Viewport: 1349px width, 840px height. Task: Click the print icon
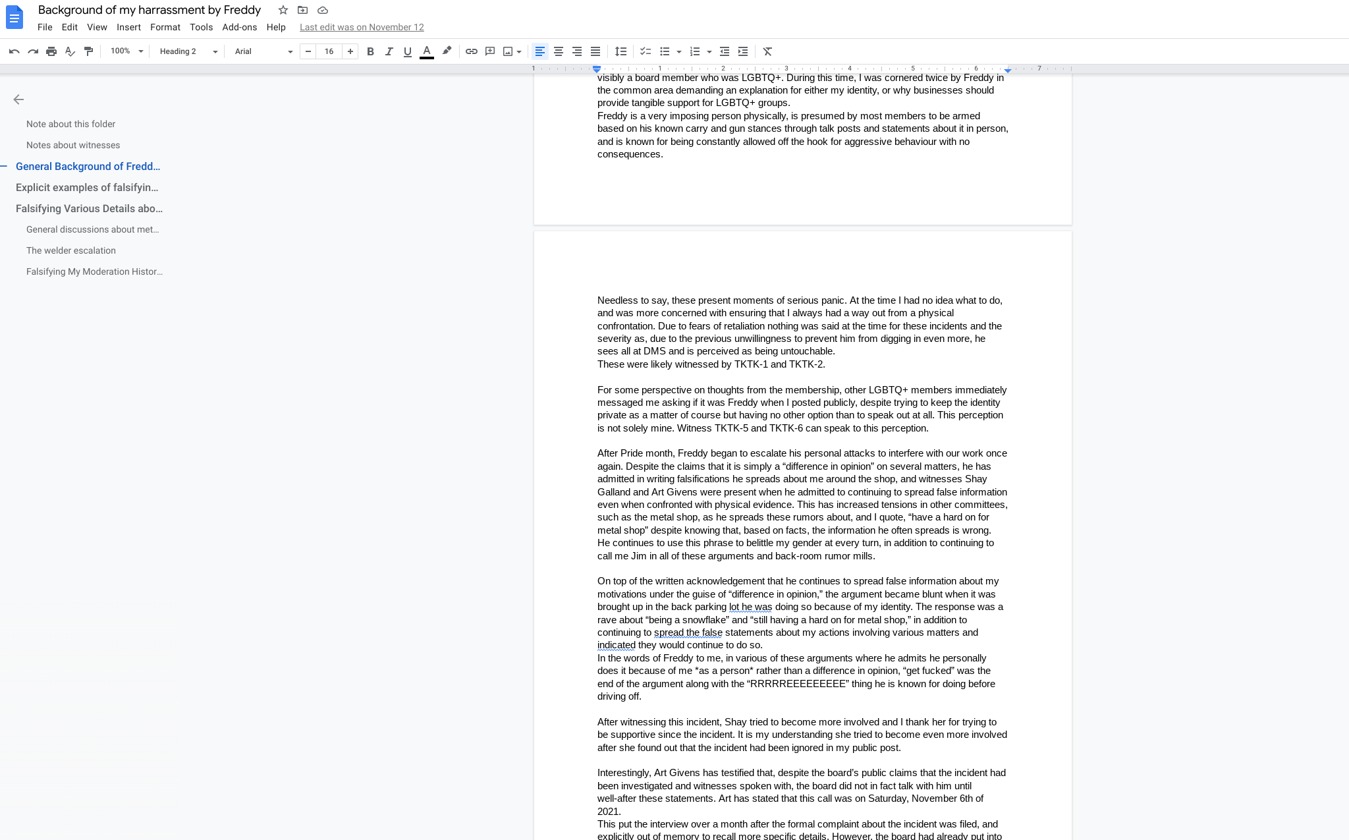(51, 51)
